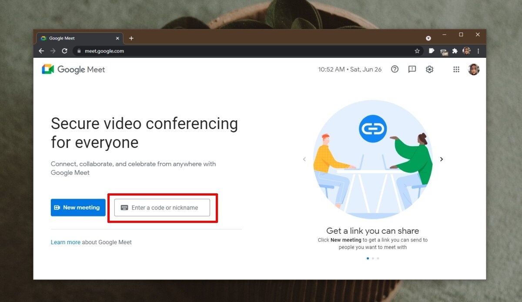Show the next carousel slide
This screenshot has width=522, height=302.
(x=442, y=159)
